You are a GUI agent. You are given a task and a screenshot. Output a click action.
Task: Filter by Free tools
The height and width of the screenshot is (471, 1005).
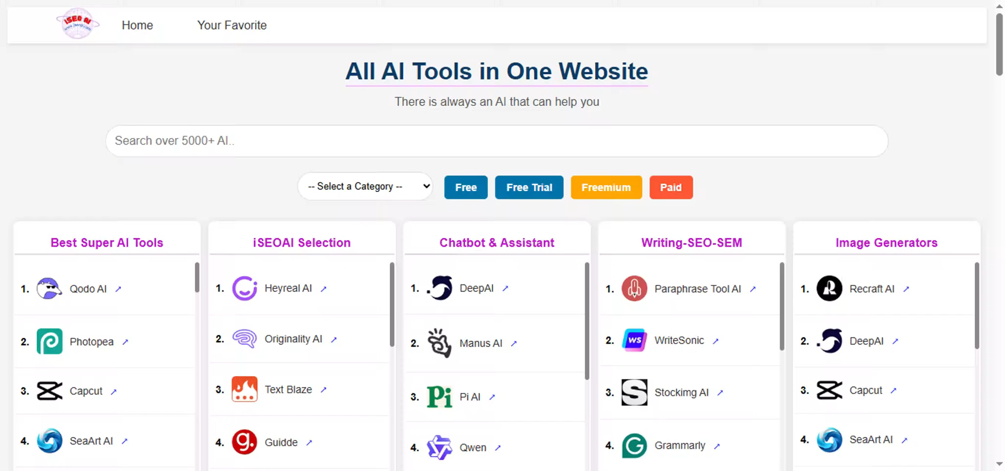pos(466,187)
